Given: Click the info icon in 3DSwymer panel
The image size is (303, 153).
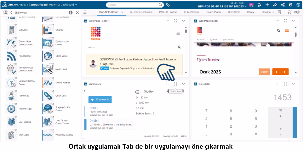Looking at the screenshot, I should point(70,13).
